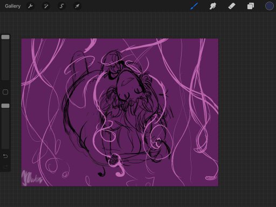Redo the last undone action
The height and width of the screenshot is (207, 276).
[x=5, y=167]
